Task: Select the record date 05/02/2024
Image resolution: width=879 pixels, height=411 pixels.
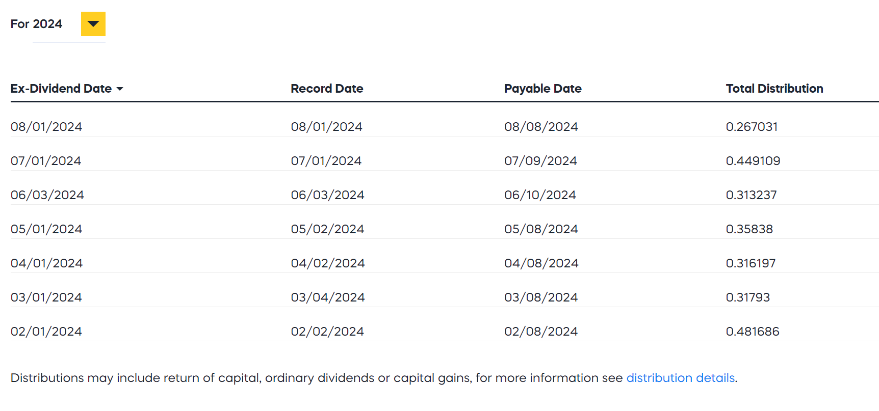Action: (327, 229)
